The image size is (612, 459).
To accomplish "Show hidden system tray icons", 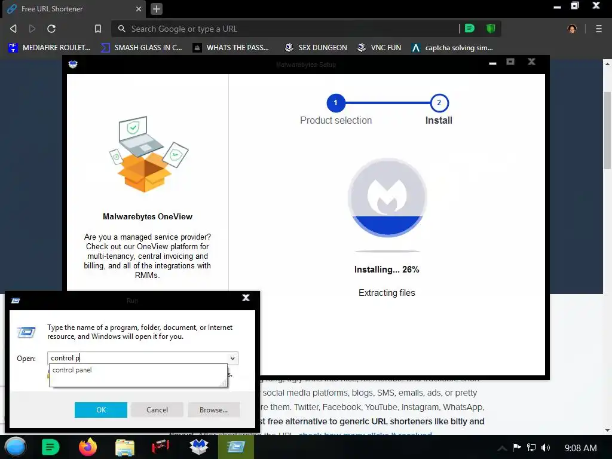I will tap(502, 448).
